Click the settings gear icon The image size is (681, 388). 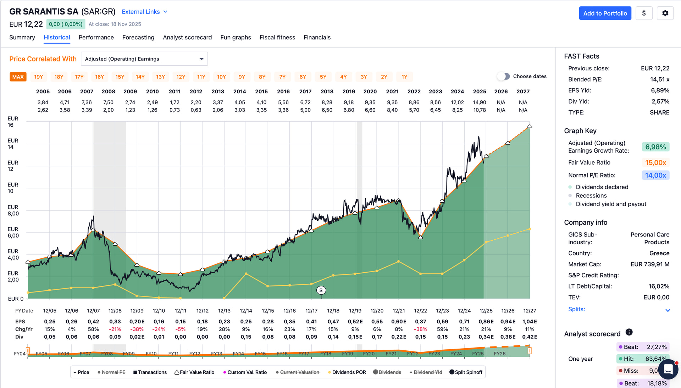(x=665, y=13)
